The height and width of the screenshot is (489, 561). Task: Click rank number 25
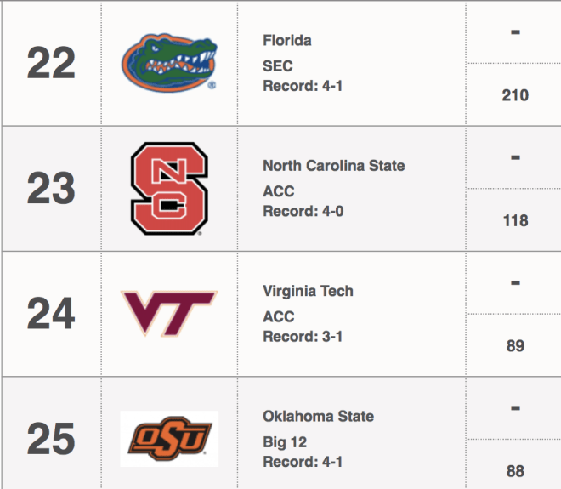(51, 439)
